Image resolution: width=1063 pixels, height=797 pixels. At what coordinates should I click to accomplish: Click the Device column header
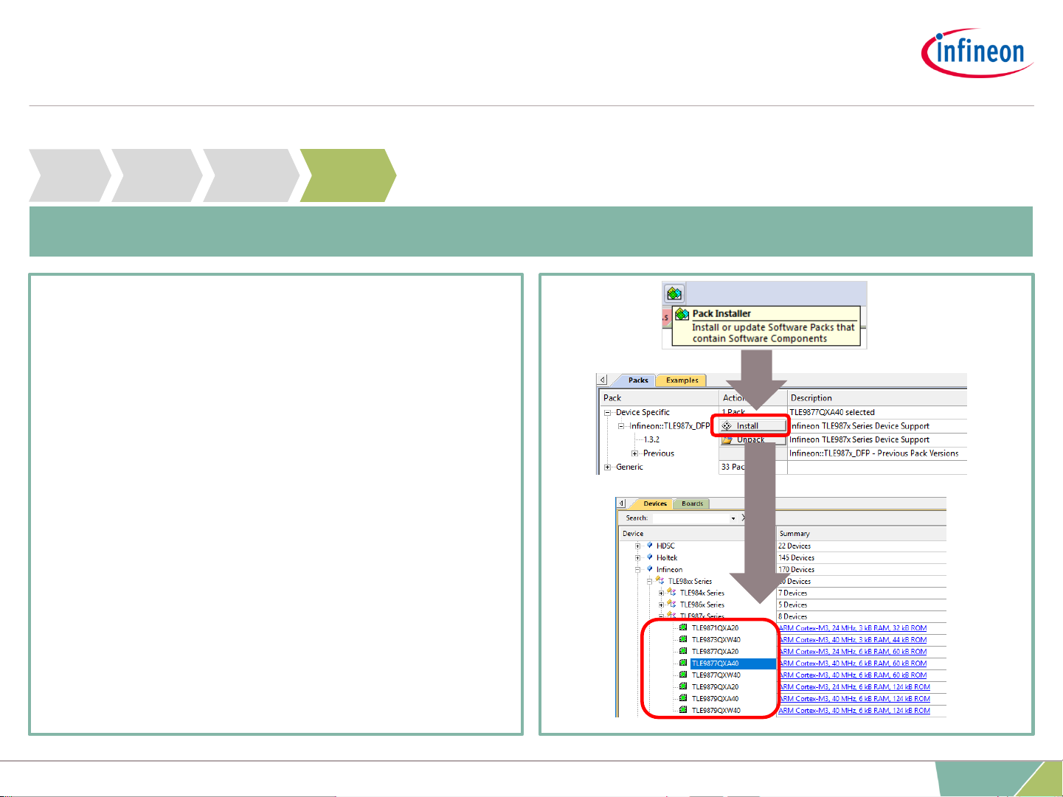pos(697,534)
